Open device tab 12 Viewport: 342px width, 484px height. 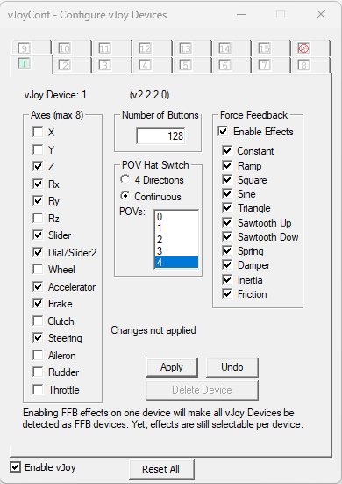(x=152, y=48)
